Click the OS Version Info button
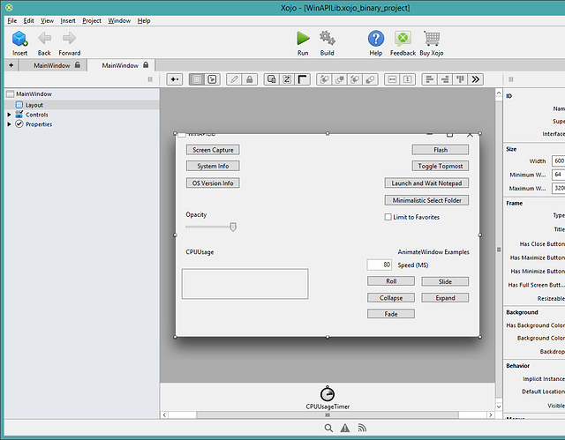The image size is (565, 440). coord(213,183)
